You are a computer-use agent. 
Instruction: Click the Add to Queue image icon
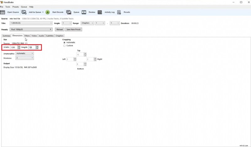pyautogui.click(x=24, y=12)
